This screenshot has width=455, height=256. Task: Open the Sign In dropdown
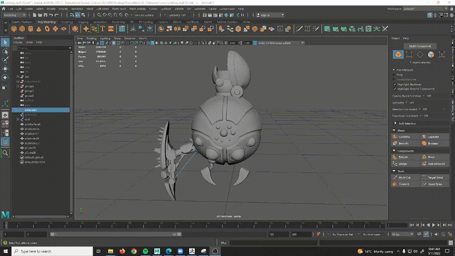click(x=270, y=15)
